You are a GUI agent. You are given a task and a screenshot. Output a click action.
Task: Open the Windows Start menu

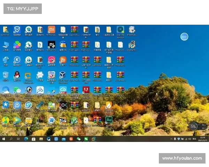4,139
